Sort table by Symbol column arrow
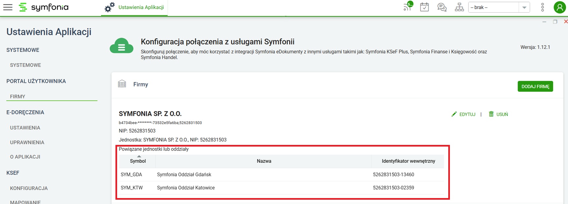568x204 pixels. [x=139, y=156]
